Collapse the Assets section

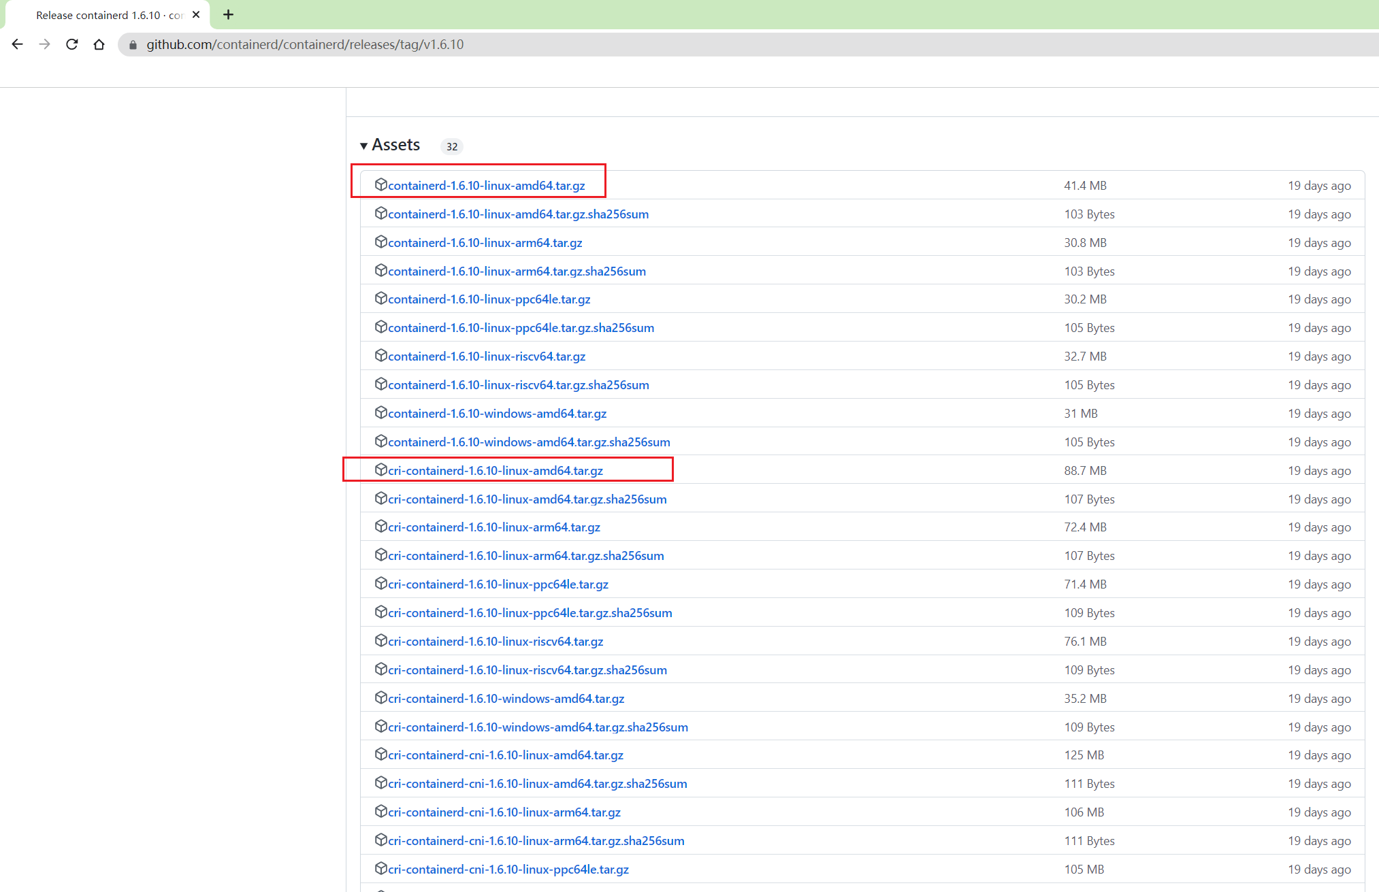pos(390,145)
